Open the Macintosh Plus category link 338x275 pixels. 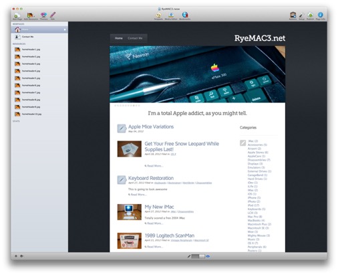coord(259,224)
